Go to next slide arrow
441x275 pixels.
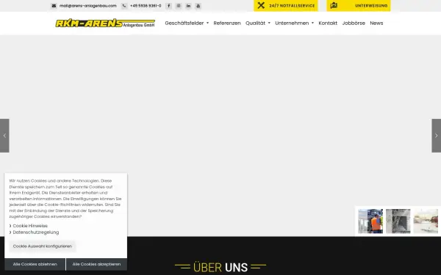pos(436,136)
